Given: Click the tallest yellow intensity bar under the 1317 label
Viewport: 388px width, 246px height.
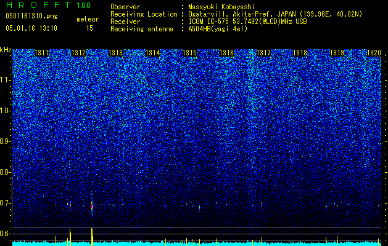Looking at the screenshot, I should pyautogui.click(x=262, y=241).
